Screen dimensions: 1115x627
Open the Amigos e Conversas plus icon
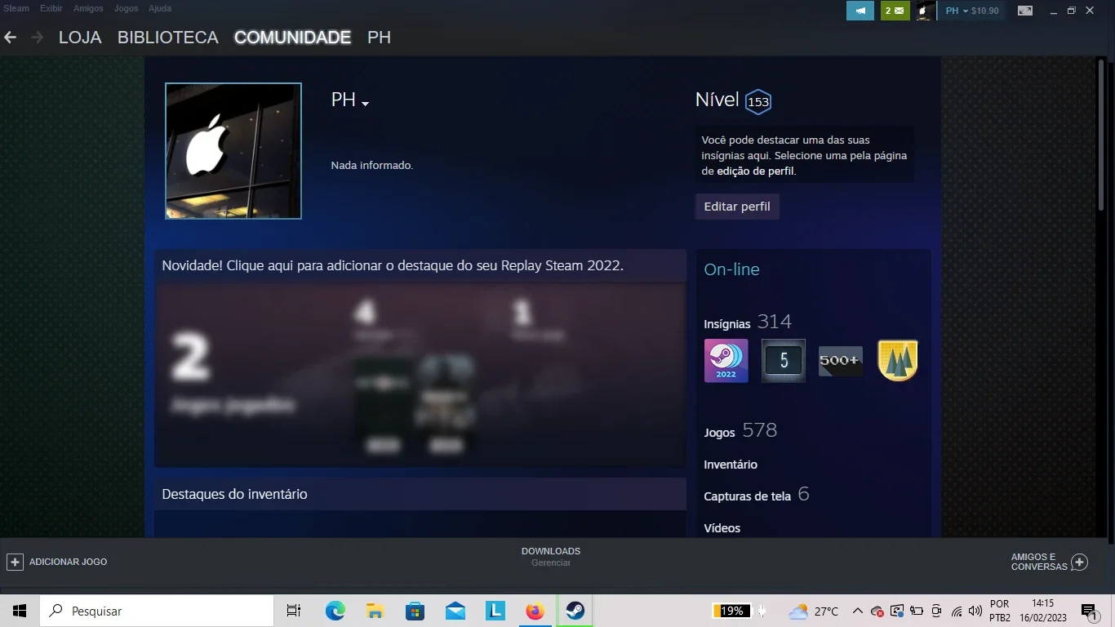[1079, 562]
